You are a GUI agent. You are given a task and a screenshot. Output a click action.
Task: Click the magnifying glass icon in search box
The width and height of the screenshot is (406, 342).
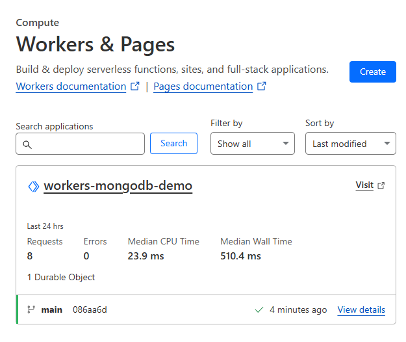pos(27,144)
